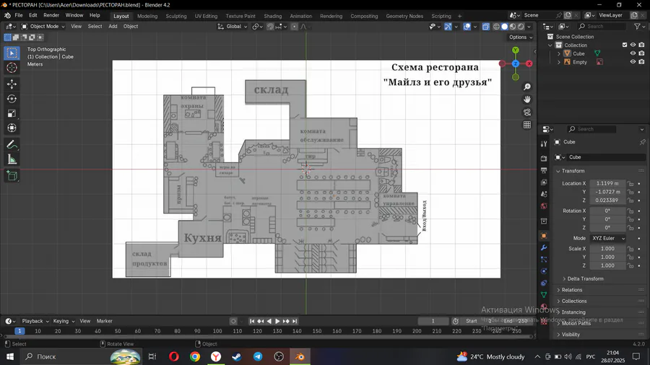650x365 pixels.
Task: Expand Cube in outliner tree
Action: tap(559, 54)
